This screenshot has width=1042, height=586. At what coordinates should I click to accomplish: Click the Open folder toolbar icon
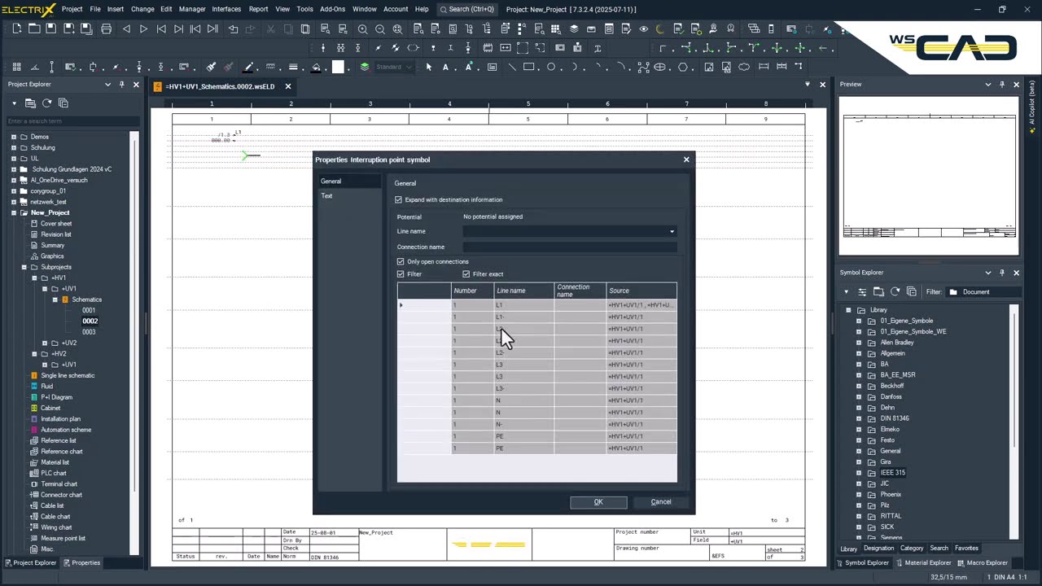pos(34,28)
